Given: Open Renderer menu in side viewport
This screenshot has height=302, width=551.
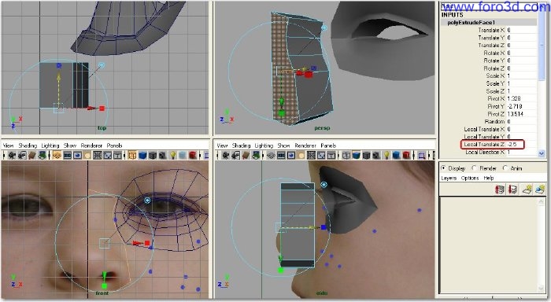Looking at the screenshot, I should pyautogui.click(x=305, y=145).
